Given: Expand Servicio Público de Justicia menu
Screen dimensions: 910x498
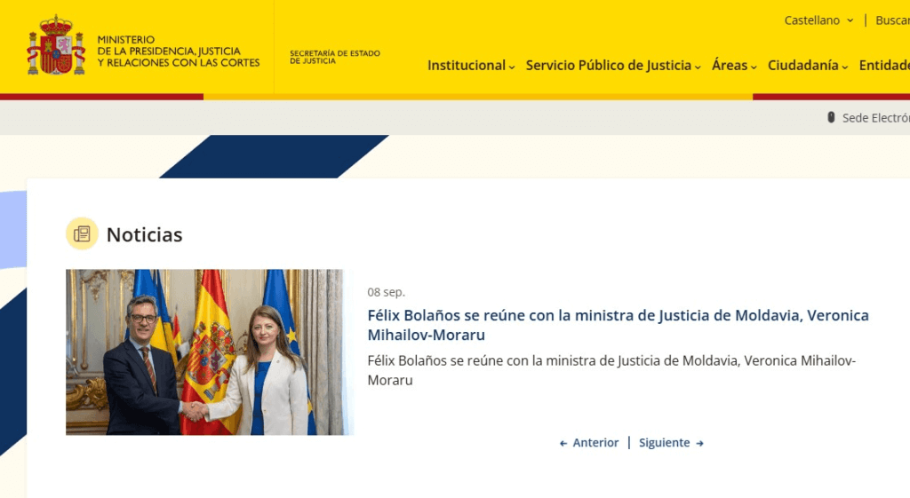Looking at the screenshot, I should [613, 66].
